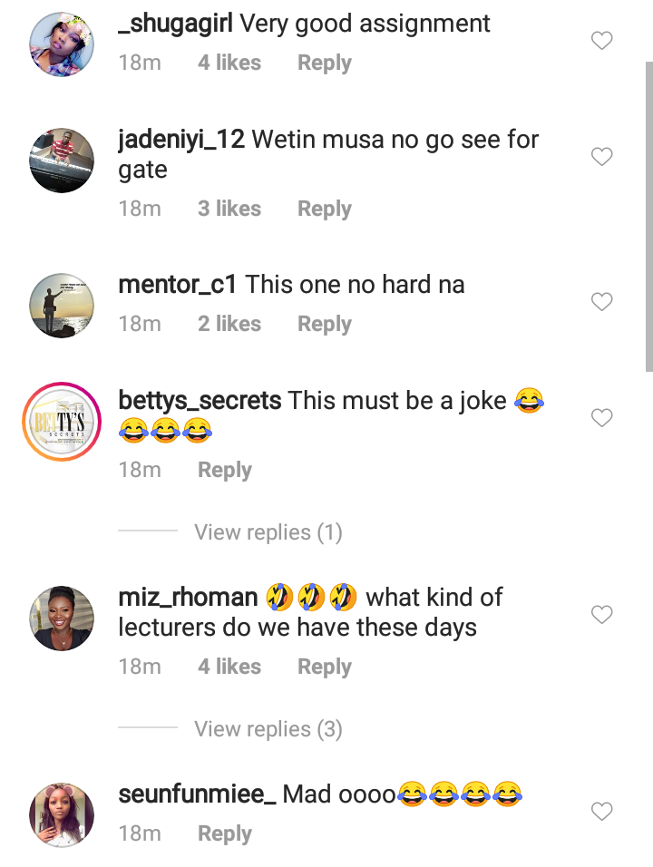Open _shugagirl's profile picture

[x=62, y=44]
